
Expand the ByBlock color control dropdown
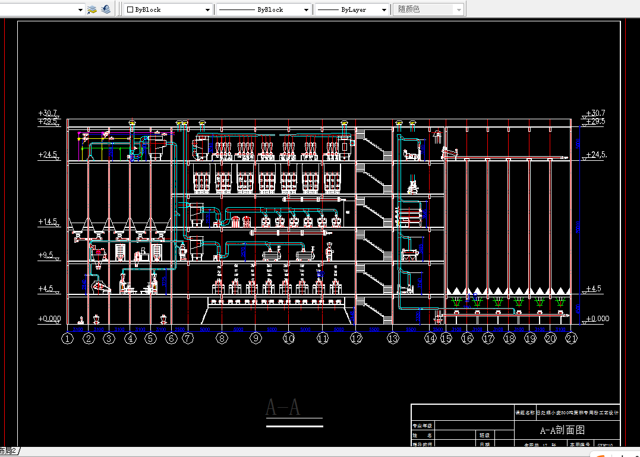[x=207, y=9]
